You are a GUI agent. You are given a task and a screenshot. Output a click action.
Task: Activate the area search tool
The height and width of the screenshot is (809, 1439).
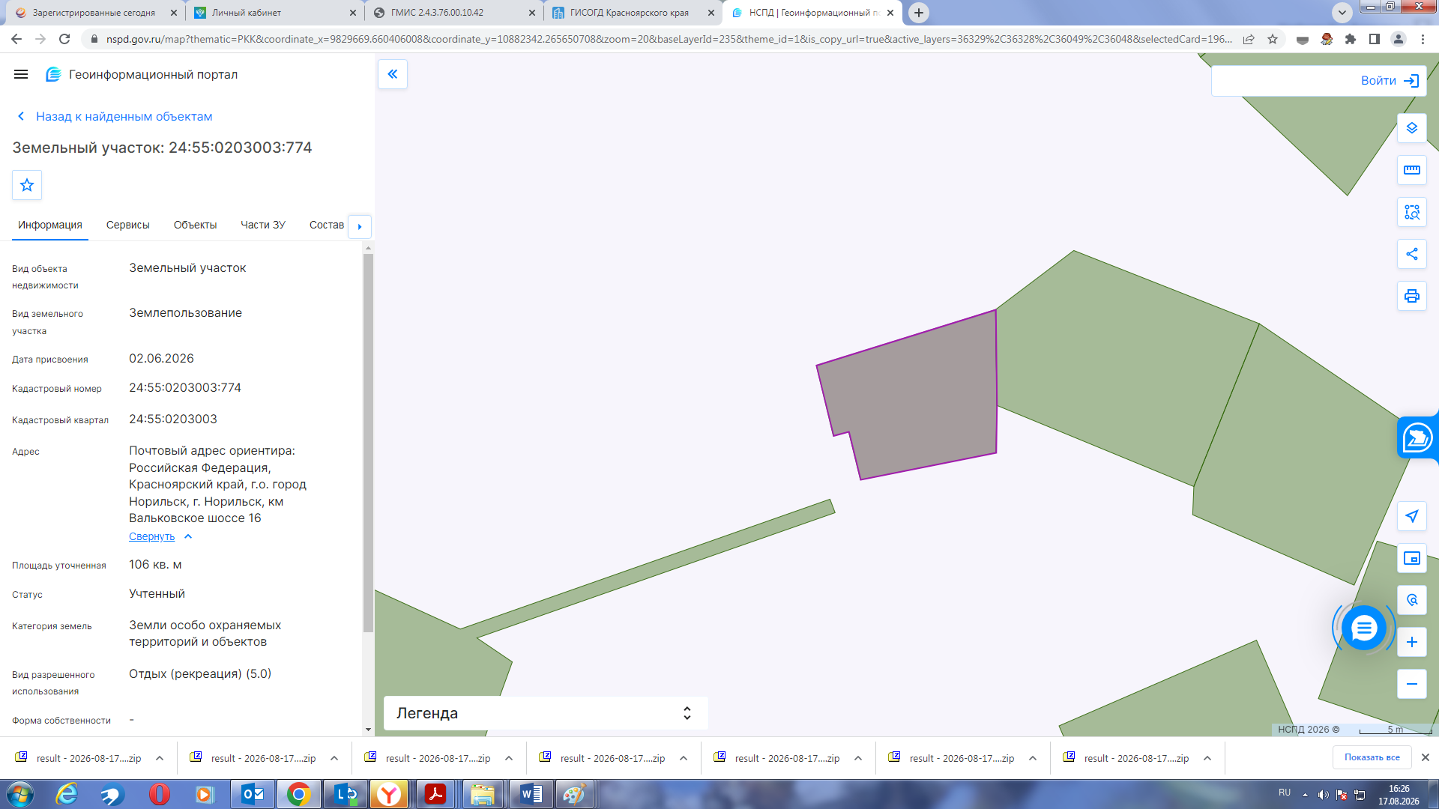1412,212
